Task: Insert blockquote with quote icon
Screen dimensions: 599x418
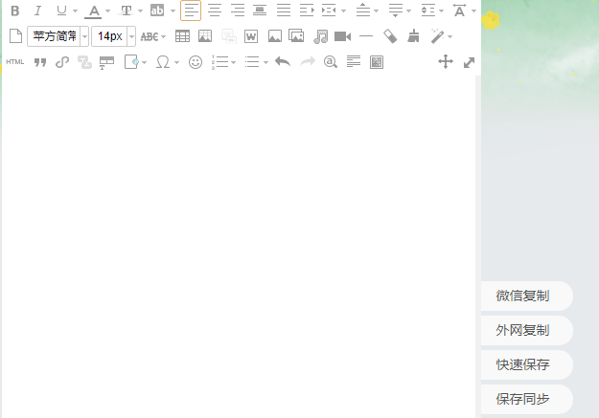Action: pyautogui.click(x=40, y=62)
